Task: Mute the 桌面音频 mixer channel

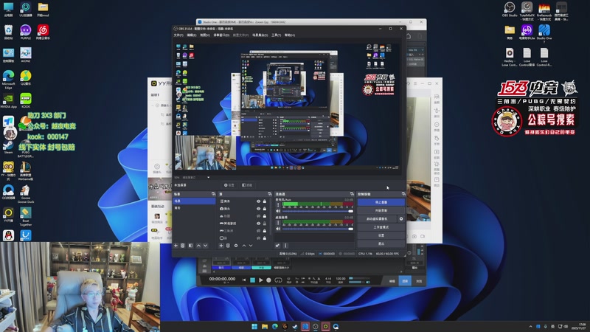Action: [278, 229]
